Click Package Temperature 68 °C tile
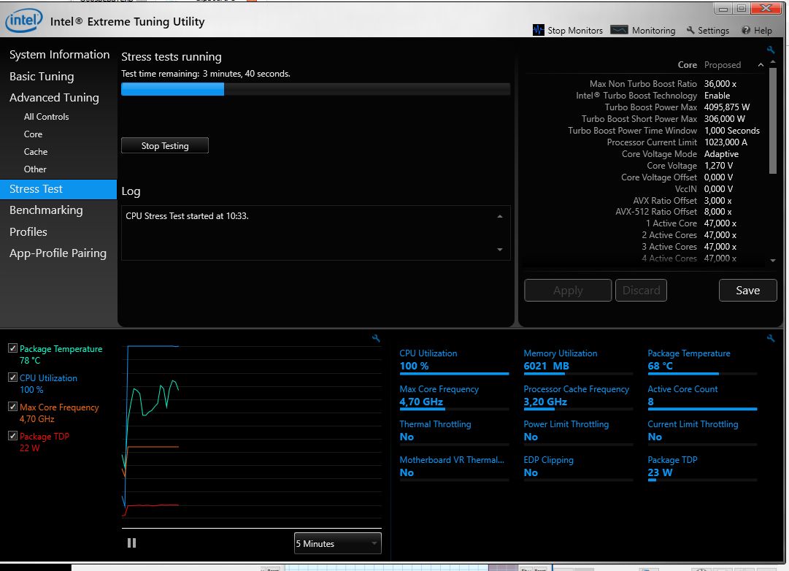Viewport: 789px width, 571px height. click(702, 362)
